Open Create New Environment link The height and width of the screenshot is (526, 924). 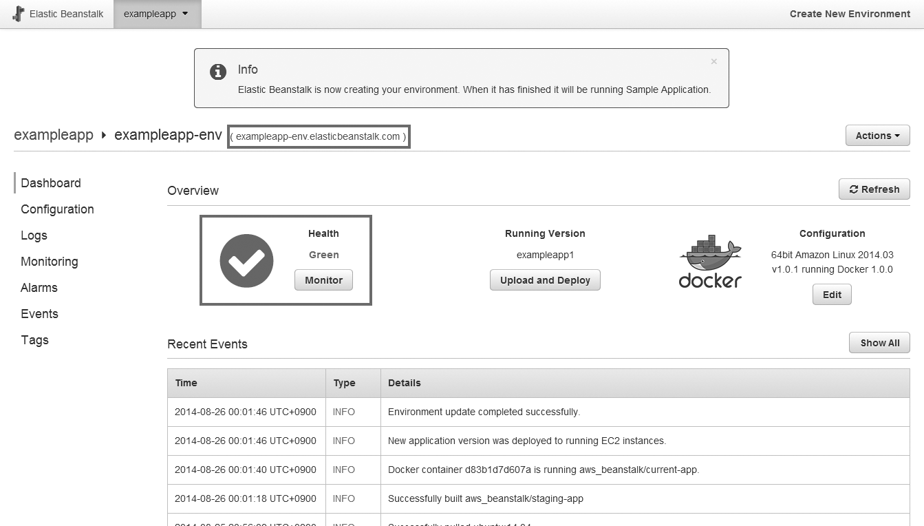[850, 14]
